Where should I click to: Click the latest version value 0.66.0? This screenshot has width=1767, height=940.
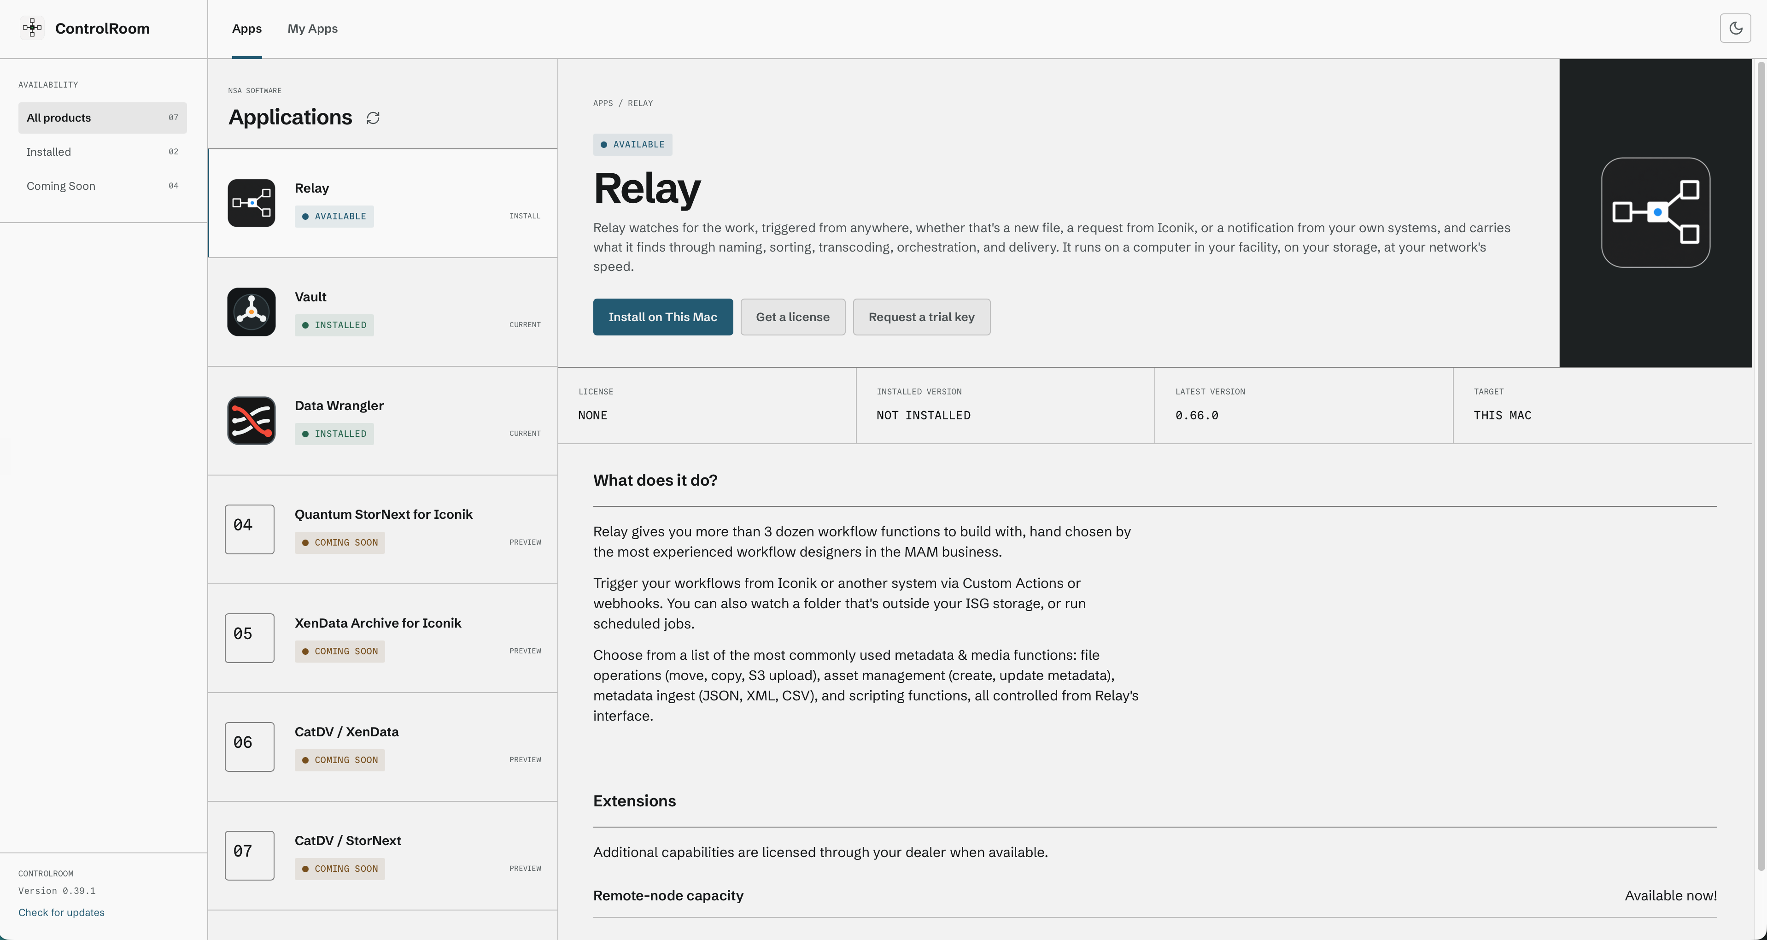tap(1197, 415)
